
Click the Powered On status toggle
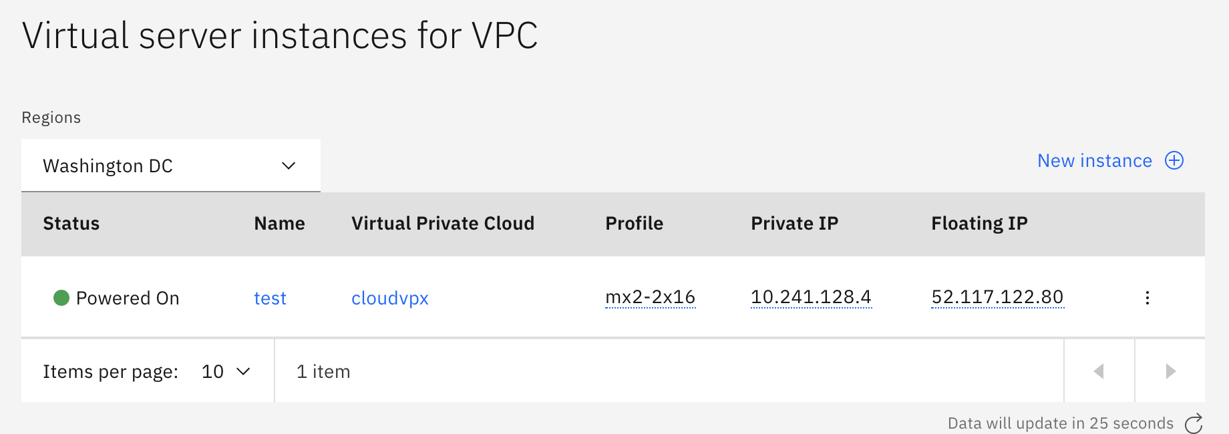128,298
